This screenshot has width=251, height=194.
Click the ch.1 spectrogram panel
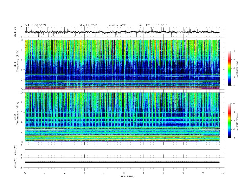122,65
